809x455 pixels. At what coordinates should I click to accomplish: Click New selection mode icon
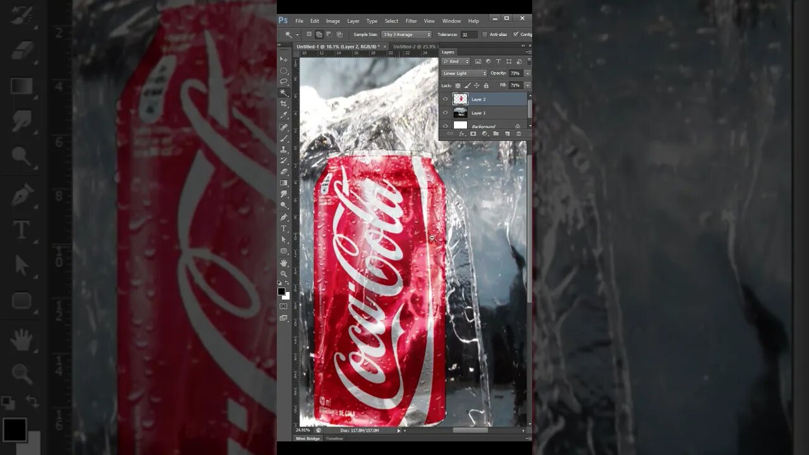coord(309,34)
